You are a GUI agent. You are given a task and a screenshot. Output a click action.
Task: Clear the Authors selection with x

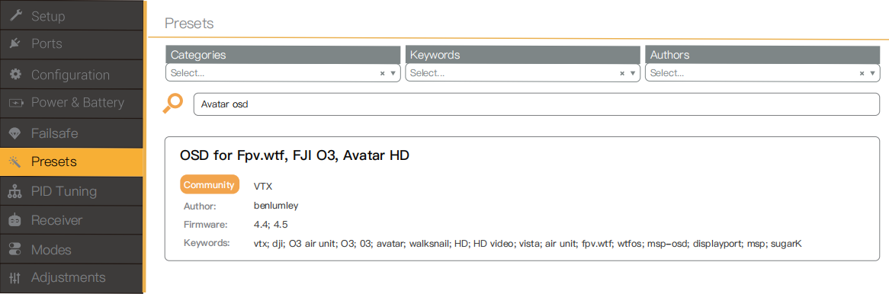pyautogui.click(x=862, y=73)
